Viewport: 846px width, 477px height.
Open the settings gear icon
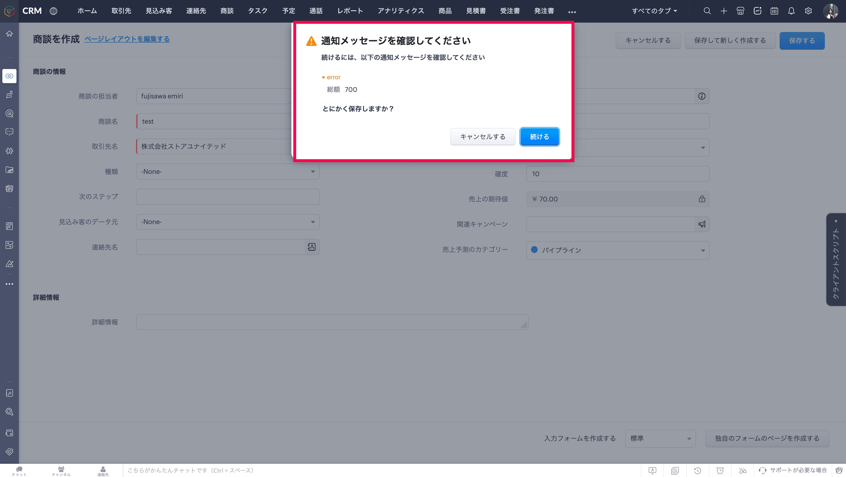click(x=808, y=11)
